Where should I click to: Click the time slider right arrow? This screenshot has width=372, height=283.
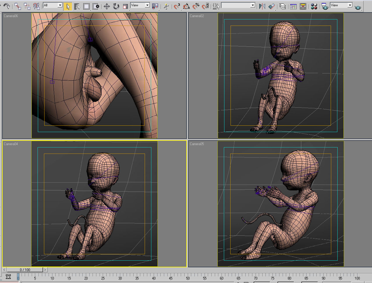45,270
